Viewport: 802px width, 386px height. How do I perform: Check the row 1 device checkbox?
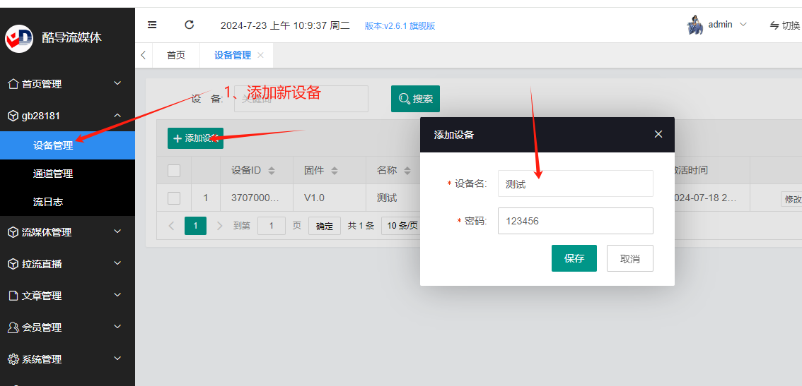point(174,198)
